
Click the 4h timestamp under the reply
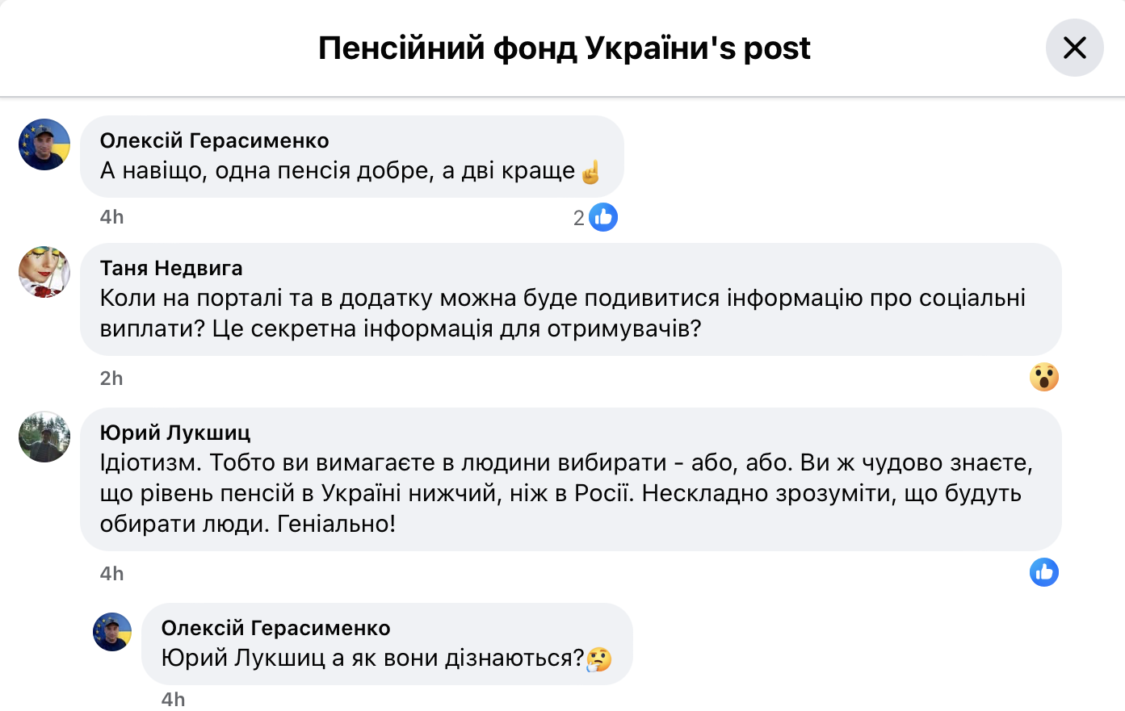pyautogui.click(x=173, y=699)
